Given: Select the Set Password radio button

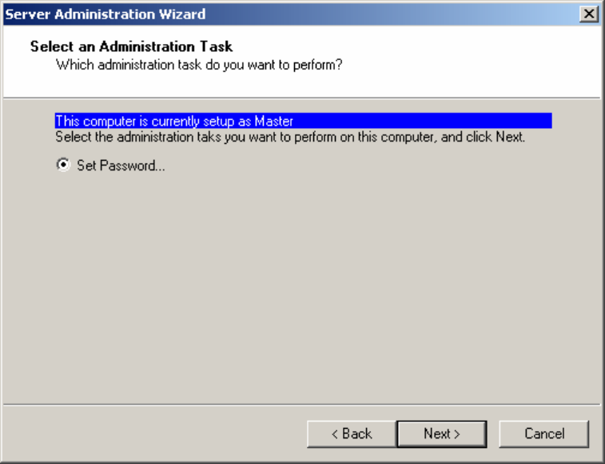Looking at the screenshot, I should (x=62, y=166).
